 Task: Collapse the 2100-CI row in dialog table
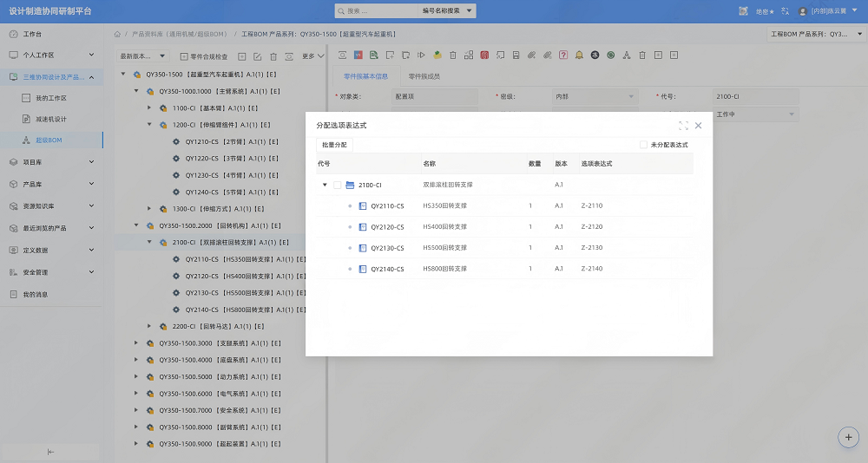325,186
